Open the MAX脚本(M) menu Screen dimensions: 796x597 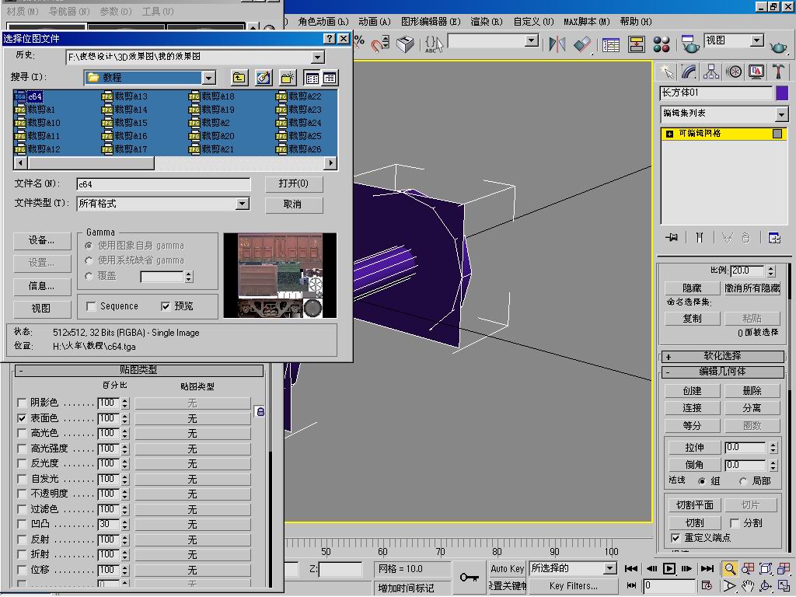point(587,22)
